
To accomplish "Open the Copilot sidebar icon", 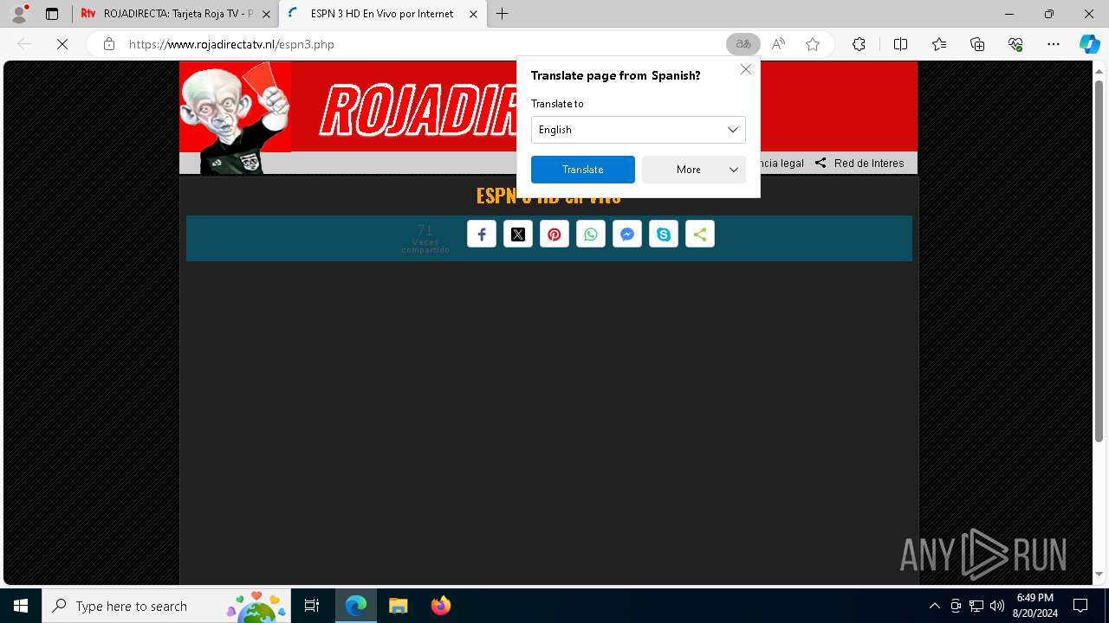I will click(x=1089, y=44).
